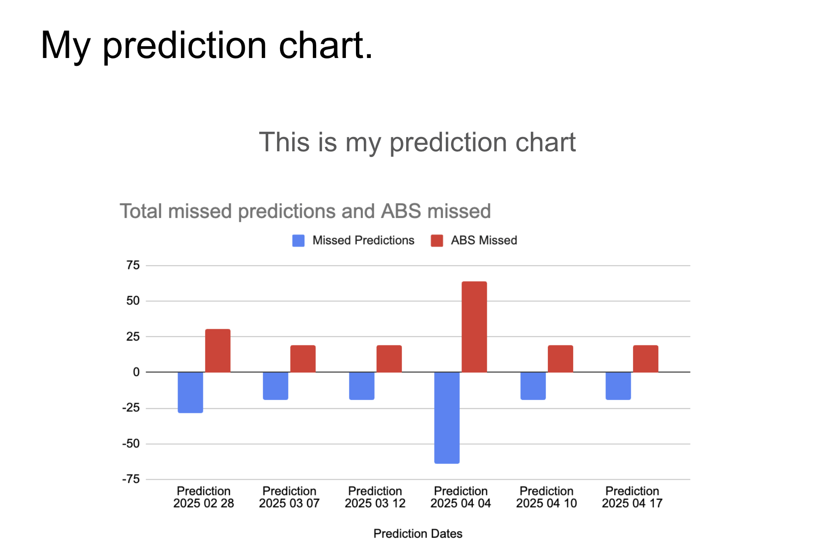Screen dimensions: 814x559
Task: Click the red ABS Missed legend swatch
Action: tap(437, 241)
